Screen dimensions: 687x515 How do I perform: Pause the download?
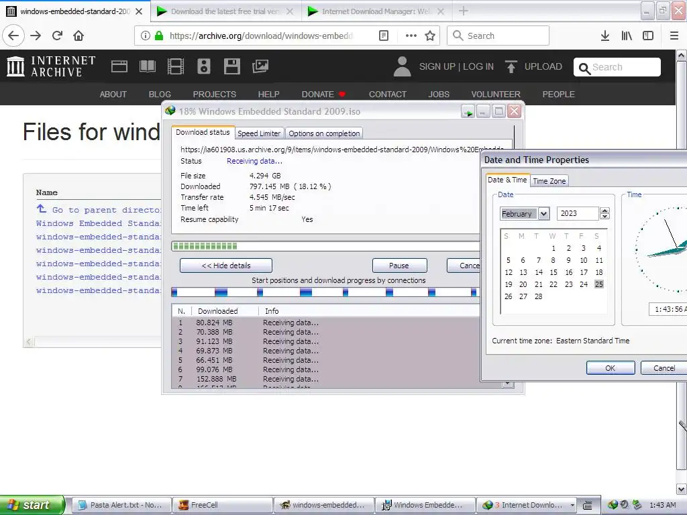click(x=399, y=266)
